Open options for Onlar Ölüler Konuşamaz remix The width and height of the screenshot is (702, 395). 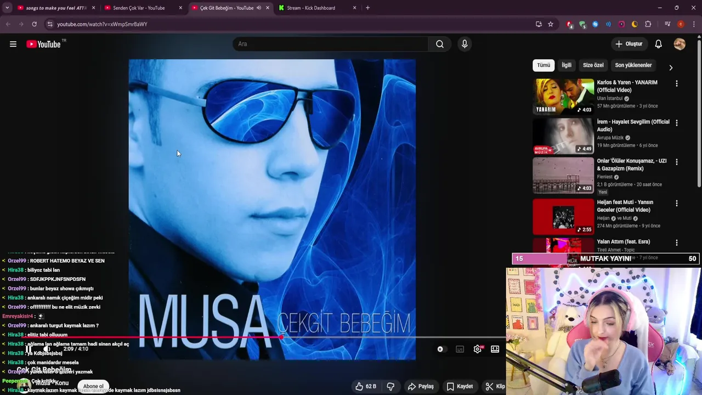coord(676,162)
